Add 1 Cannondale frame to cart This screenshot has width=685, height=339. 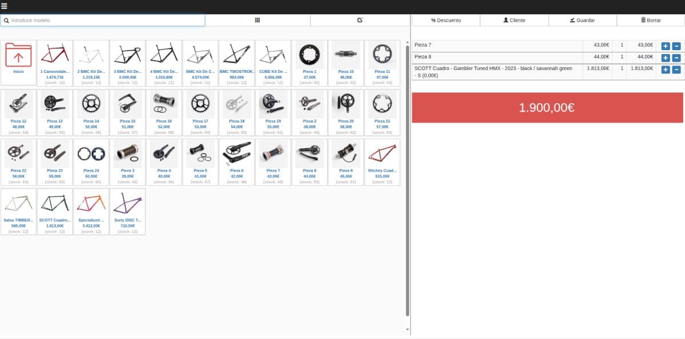point(55,63)
